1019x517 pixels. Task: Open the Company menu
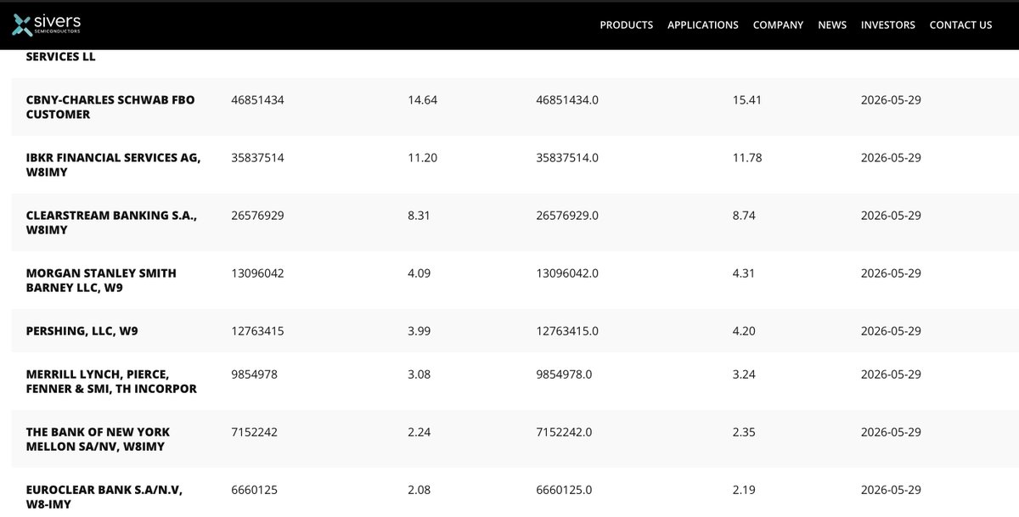tap(778, 25)
